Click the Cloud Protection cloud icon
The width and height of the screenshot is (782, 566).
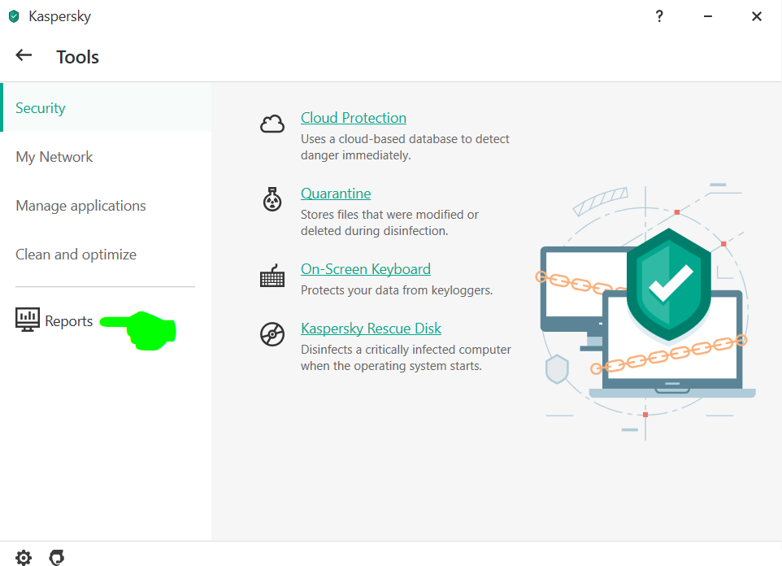click(x=272, y=124)
